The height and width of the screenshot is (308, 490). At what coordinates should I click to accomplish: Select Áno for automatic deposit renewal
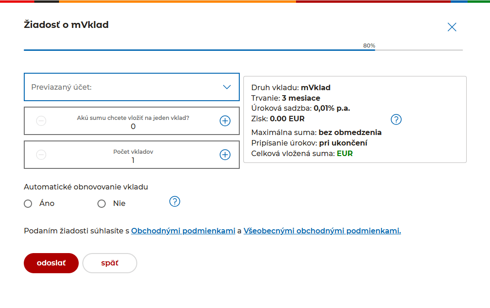[28, 204]
